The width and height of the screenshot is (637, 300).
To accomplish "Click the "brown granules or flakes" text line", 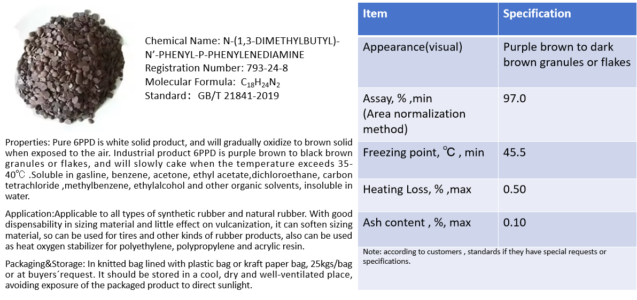I will pos(567,62).
